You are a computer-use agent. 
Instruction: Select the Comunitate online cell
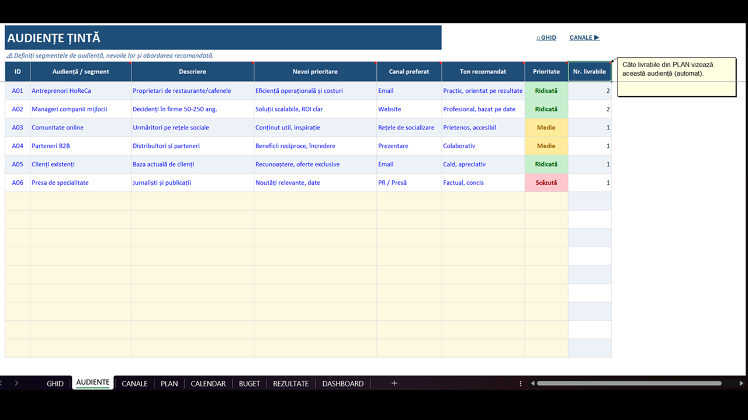(x=81, y=128)
